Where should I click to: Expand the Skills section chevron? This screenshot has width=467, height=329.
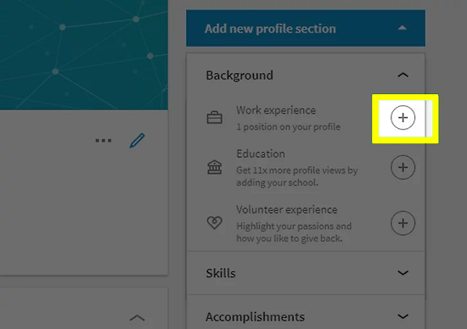402,273
